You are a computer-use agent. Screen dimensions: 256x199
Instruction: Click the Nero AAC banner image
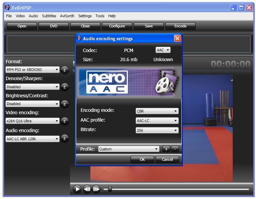coord(129,82)
